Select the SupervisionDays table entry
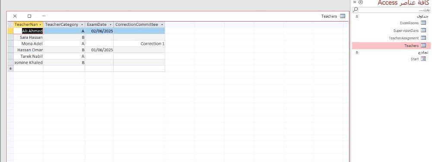 pos(406,31)
